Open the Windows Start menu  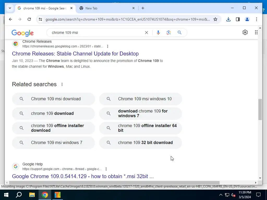(x=6, y=195)
